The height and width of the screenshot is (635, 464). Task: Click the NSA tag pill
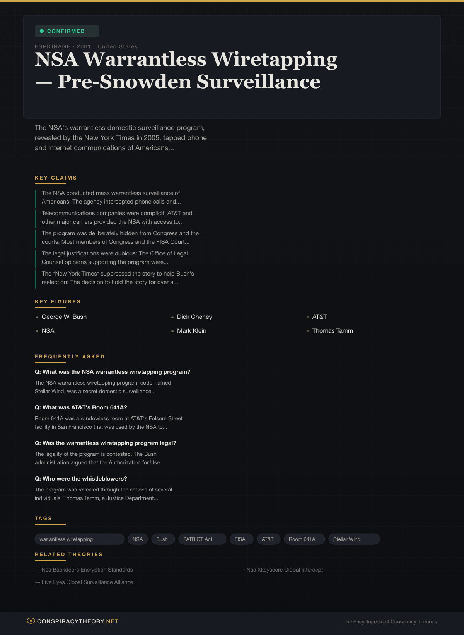138,539
